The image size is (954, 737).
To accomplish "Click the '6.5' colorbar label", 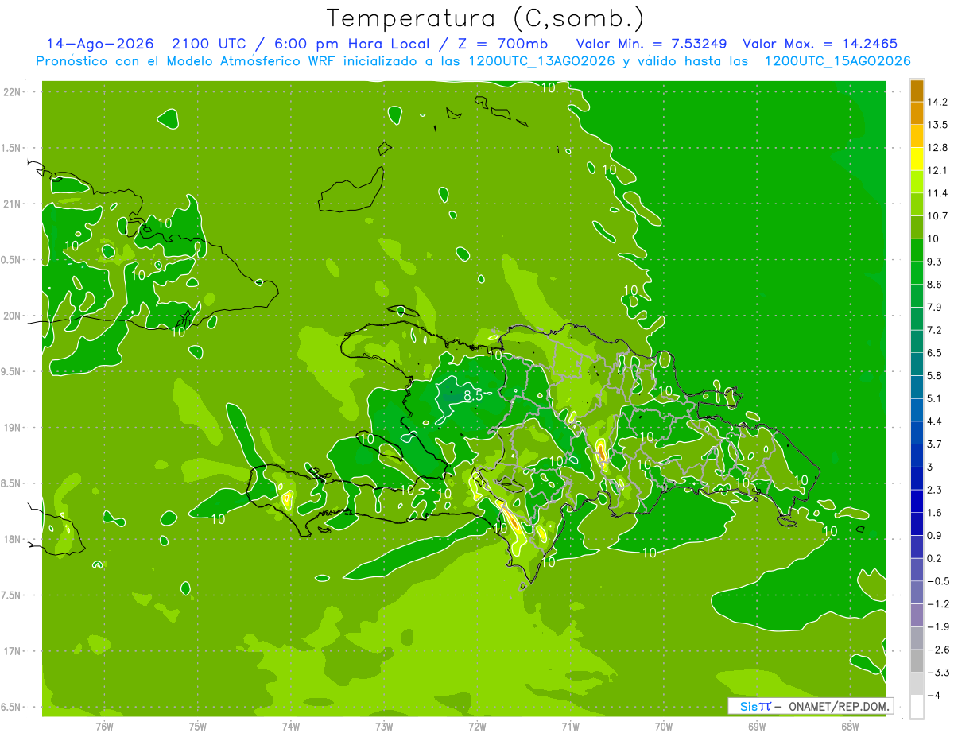I will click(x=935, y=353).
